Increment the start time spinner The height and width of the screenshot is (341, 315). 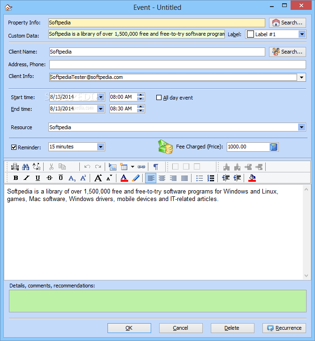click(x=141, y=95)
